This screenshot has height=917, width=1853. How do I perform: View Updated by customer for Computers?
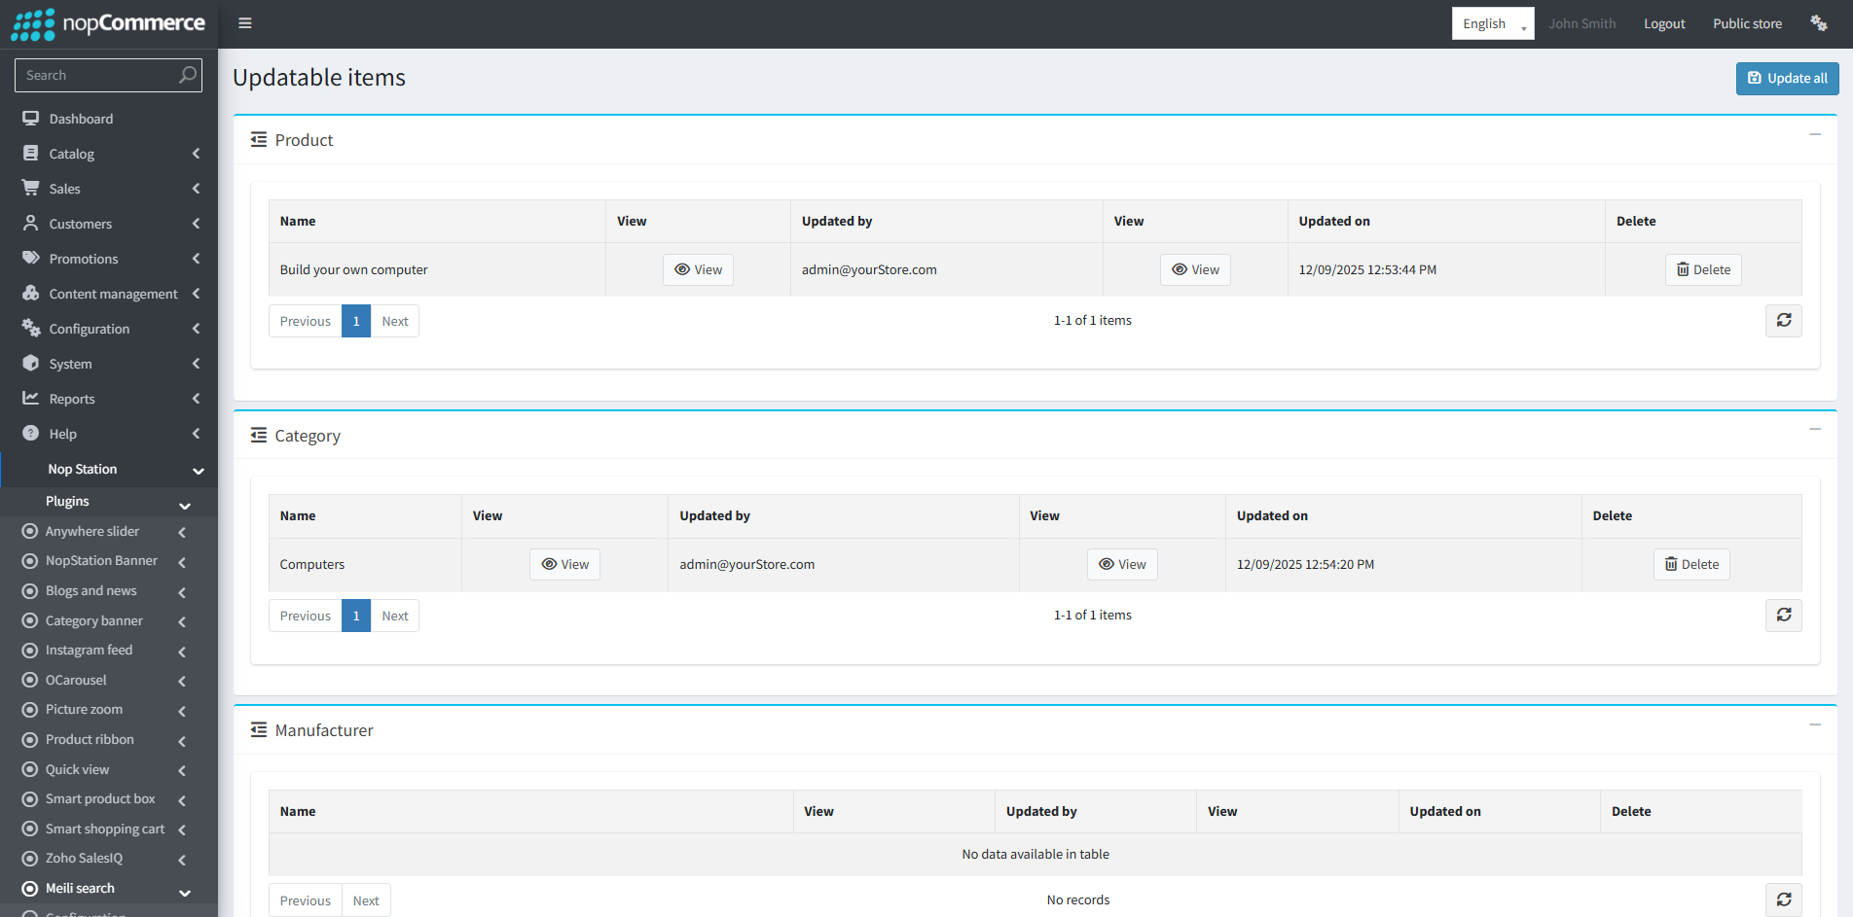coord(1122,565)
